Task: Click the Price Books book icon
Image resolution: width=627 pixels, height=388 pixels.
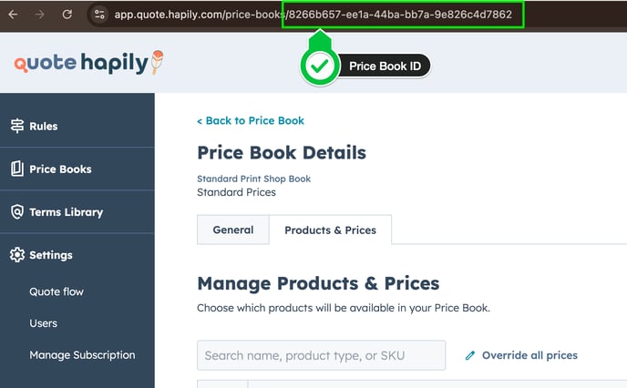Action: coord(17,168)
